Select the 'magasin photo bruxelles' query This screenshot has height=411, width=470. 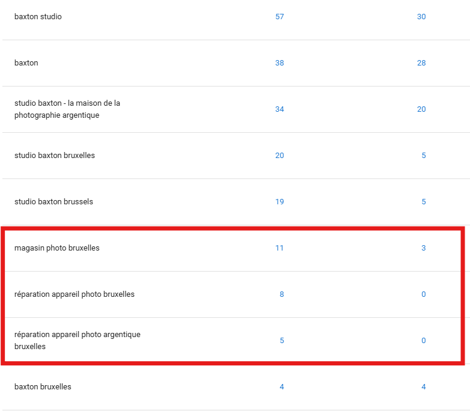coord(57,248)
